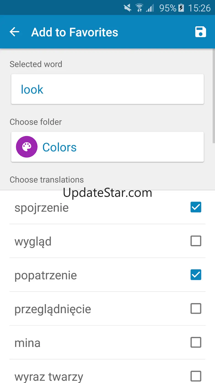Tap the Add to Favorites title
Image resolution: width=215 pixels, height=383 pixels.
(x=75, y=32)
